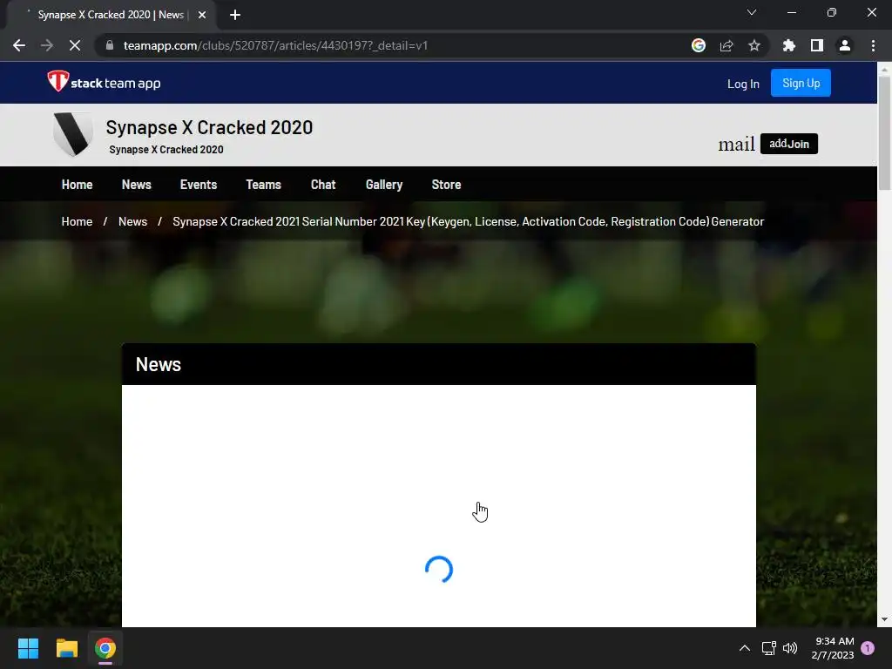Click the addJoin button
The height and width of the screenshot is (669, 892).
point(789,144)
